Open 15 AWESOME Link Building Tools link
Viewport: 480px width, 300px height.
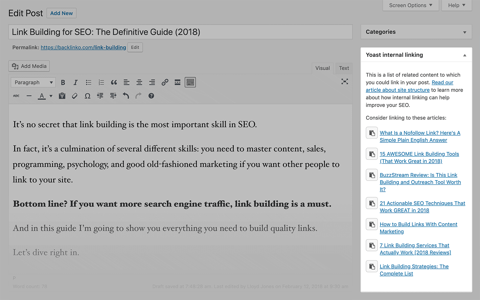point(419,158)
